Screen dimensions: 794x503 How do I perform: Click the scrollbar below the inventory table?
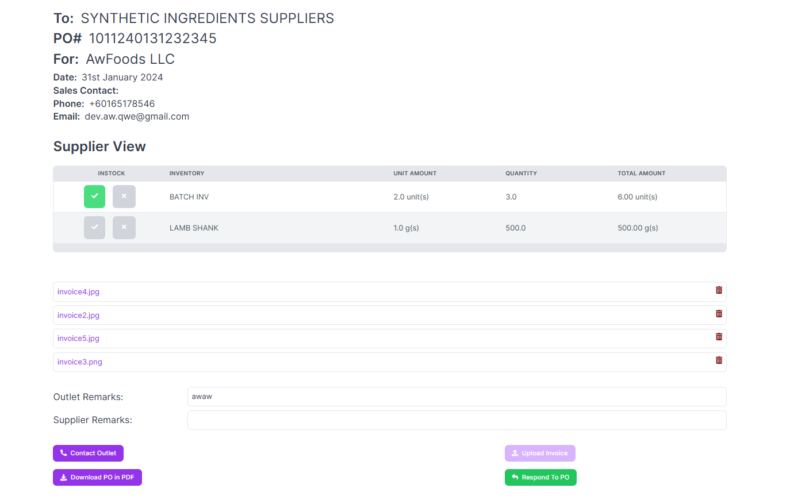389,248
